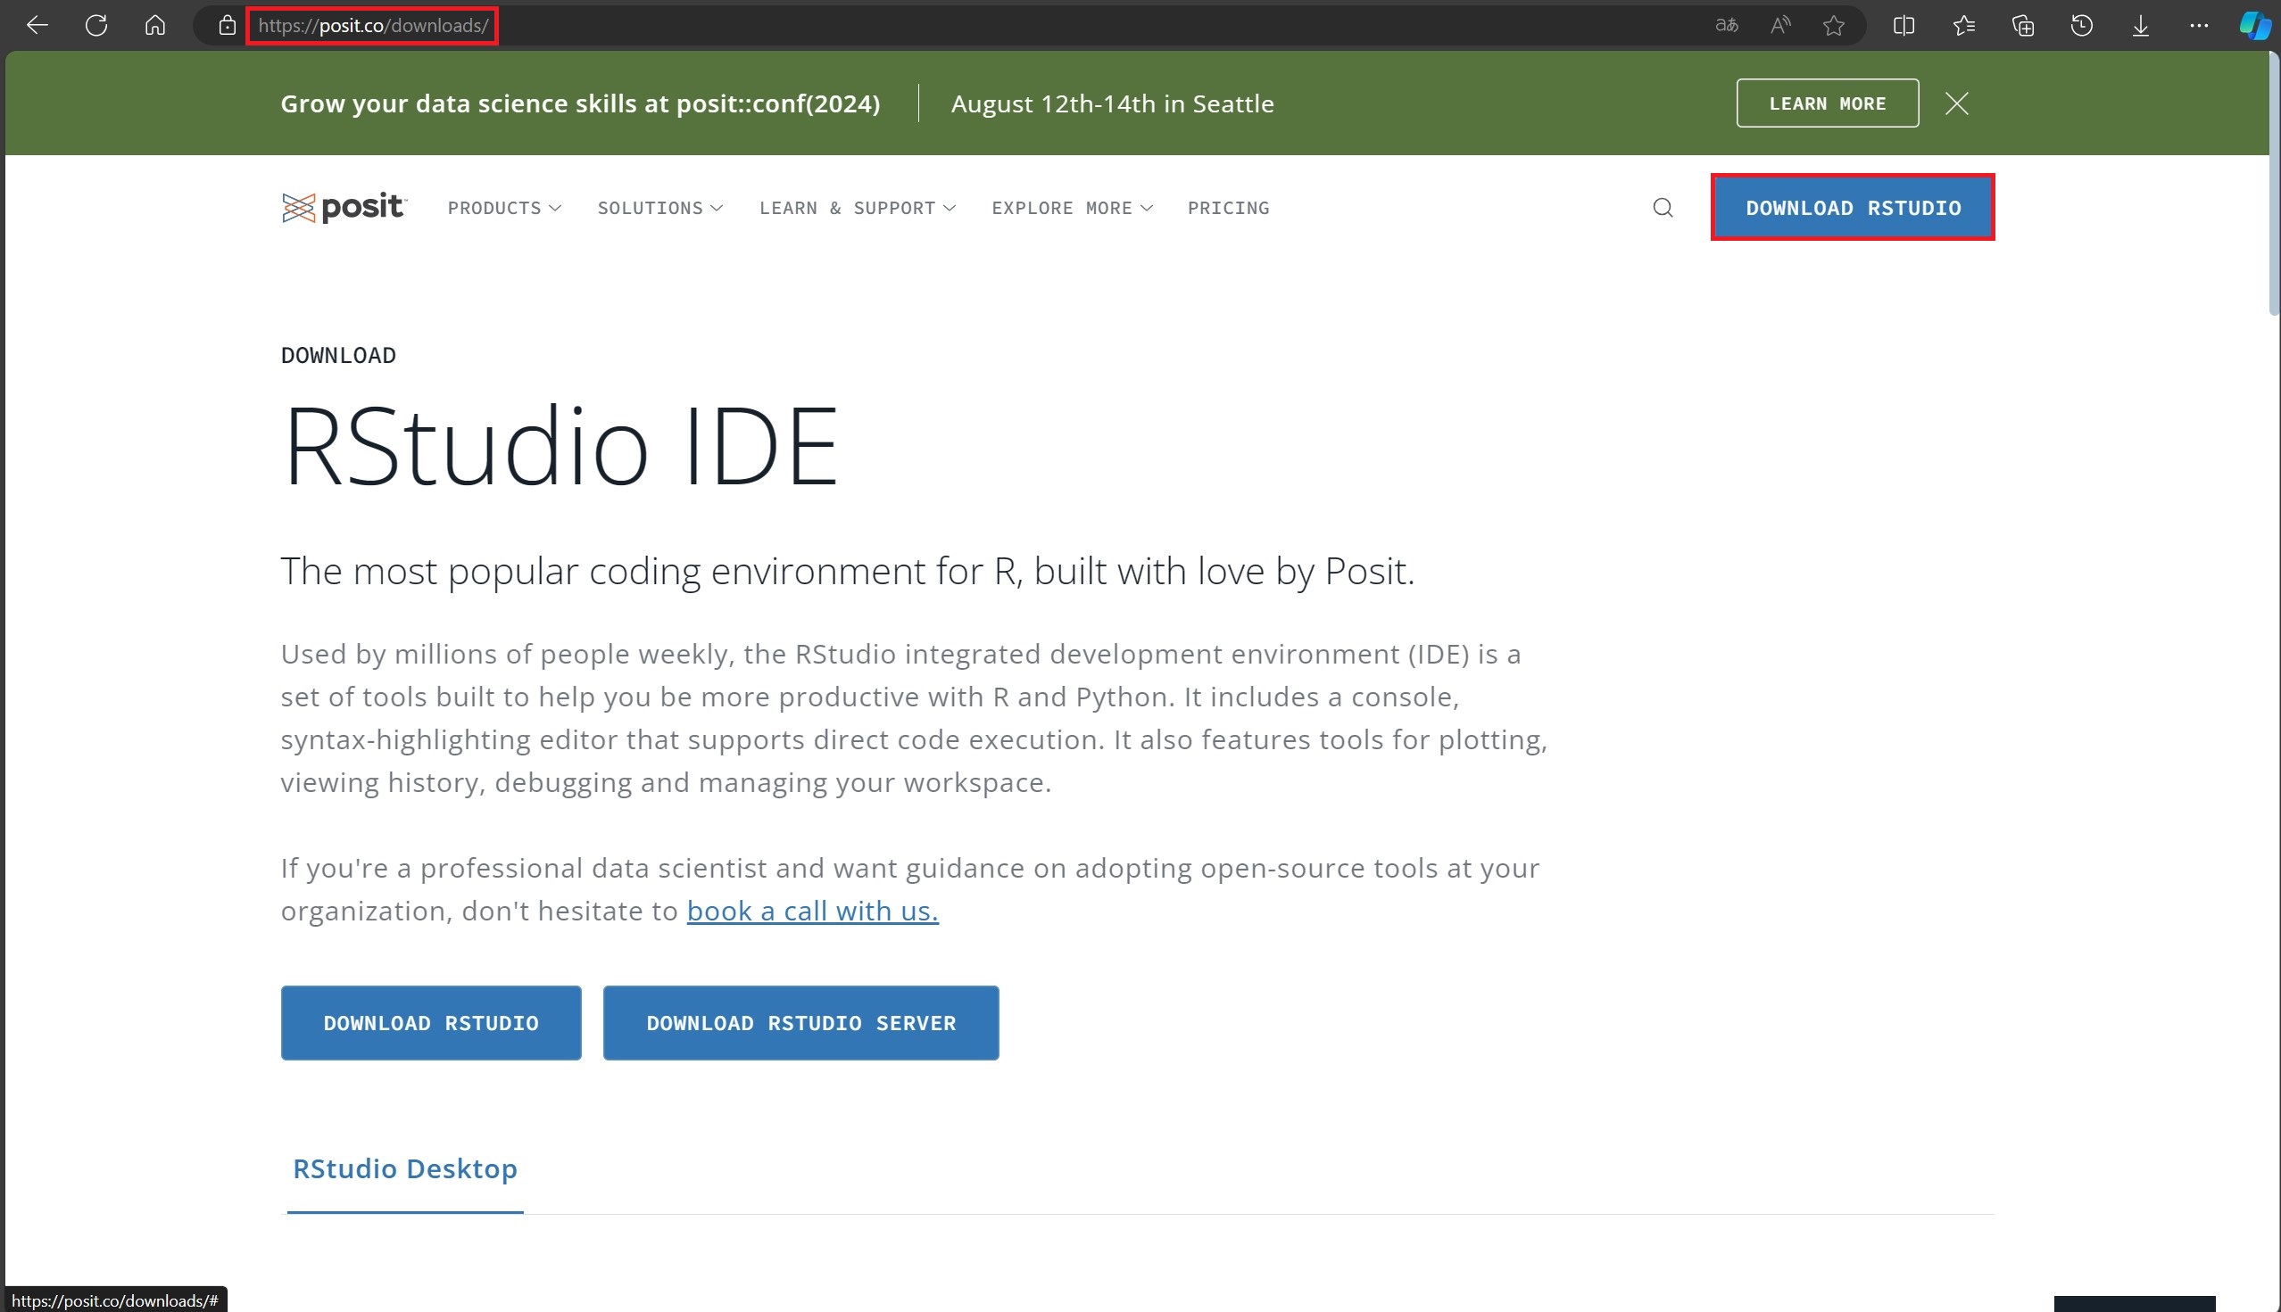This screenshot has height=1312, width=2281.
Task: Dismiss the posit::conf banner
Action: pyautogui.click(x=1956, y=103)
